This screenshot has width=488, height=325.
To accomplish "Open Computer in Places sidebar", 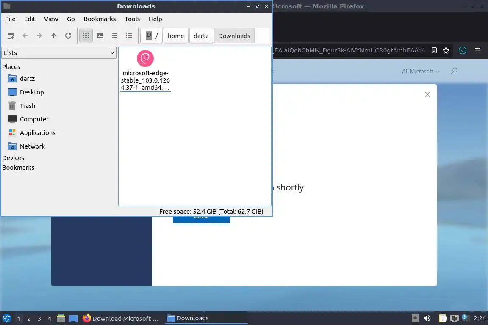I will pos(34,119).
